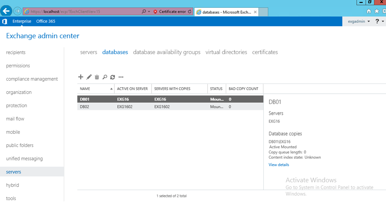
Task: Select the databases - Microsoft Exchange browser tab
Action: [x=227, y=12]
